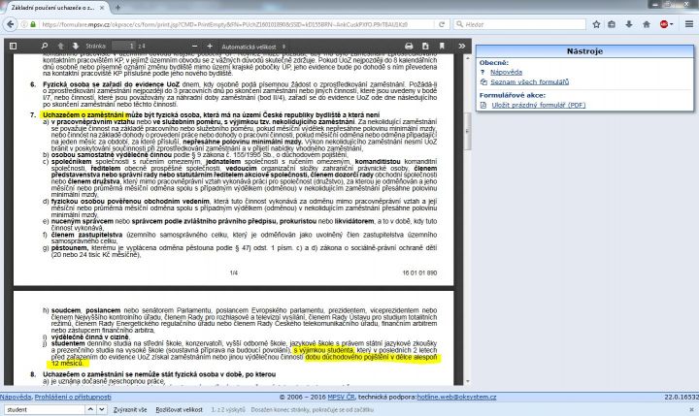Show site info padlock icon
The image size is (699, 416).
pyautogui.click(x=33, y=24)
